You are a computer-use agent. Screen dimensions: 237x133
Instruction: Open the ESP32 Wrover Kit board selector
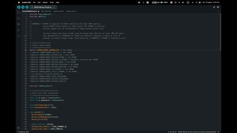[x=43, y=7]
